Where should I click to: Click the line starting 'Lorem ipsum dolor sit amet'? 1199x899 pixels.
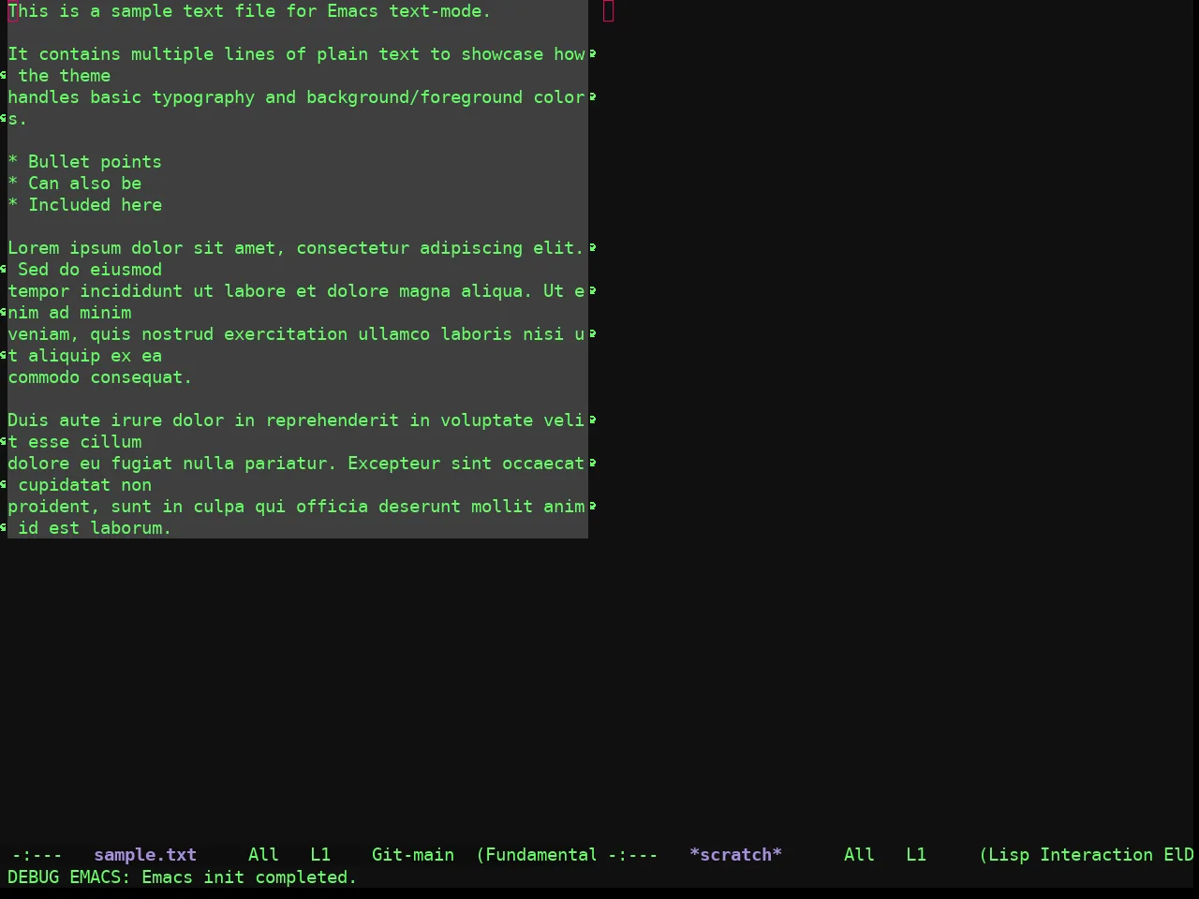[x=296, y=248]
